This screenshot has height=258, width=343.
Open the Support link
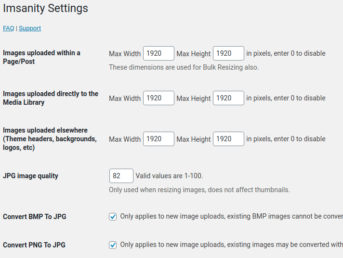[x=30, y=28]
